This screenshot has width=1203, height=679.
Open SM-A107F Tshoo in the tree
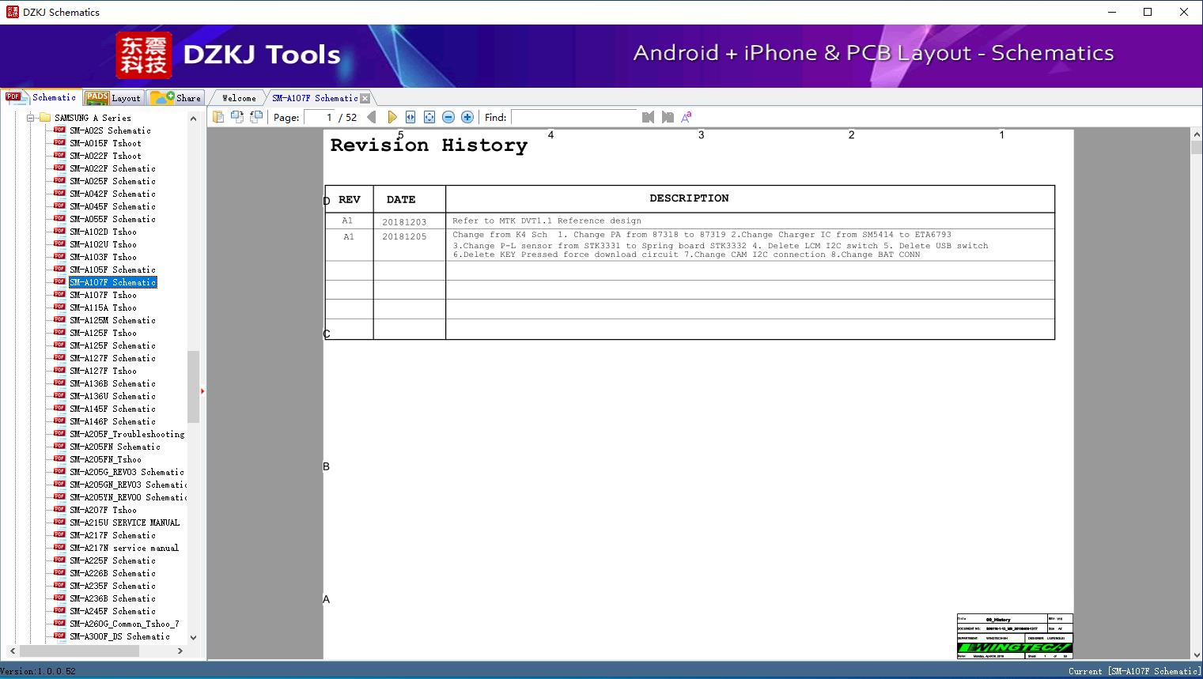(x=103, y=295)
